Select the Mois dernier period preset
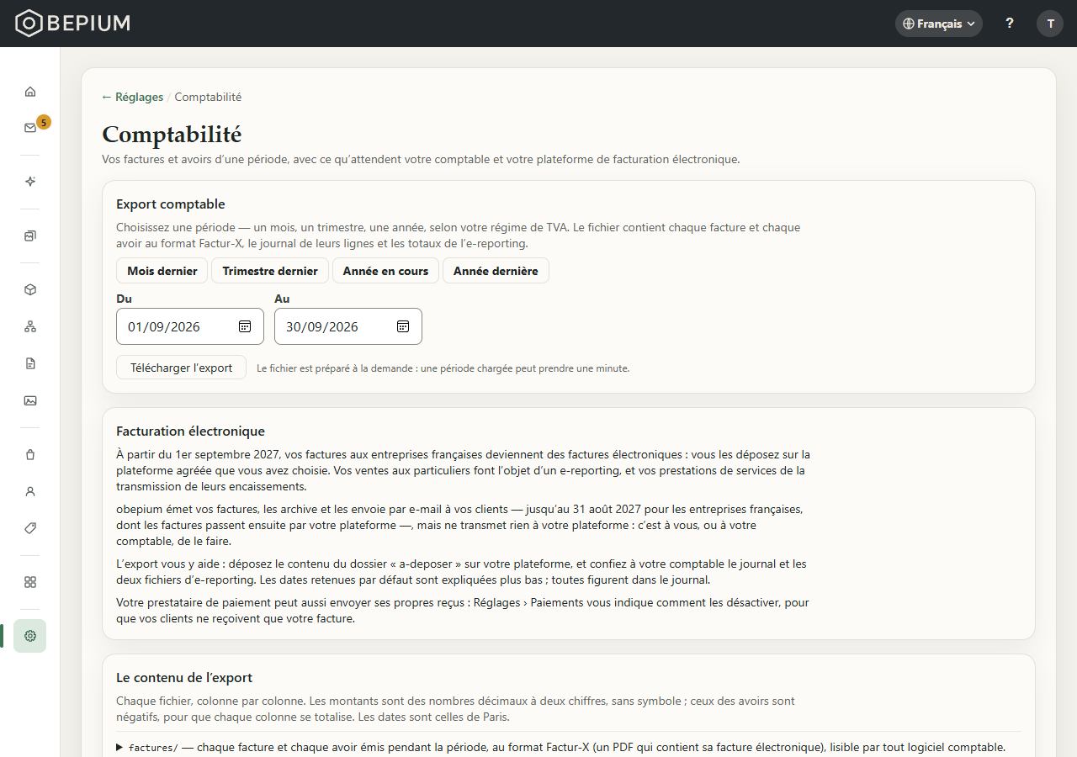 click(x=162, y=271)
